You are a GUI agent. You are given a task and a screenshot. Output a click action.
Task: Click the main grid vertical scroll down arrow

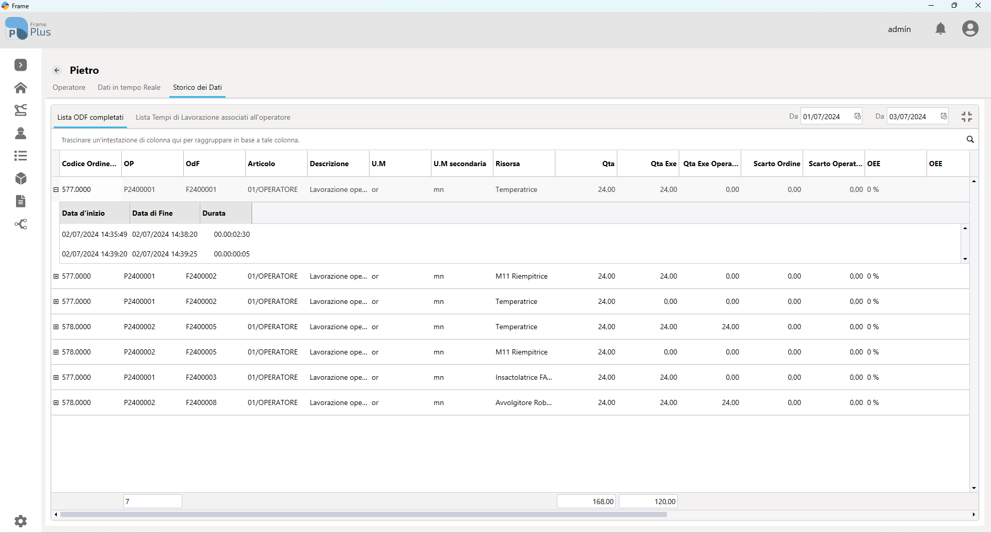(974, 488)
